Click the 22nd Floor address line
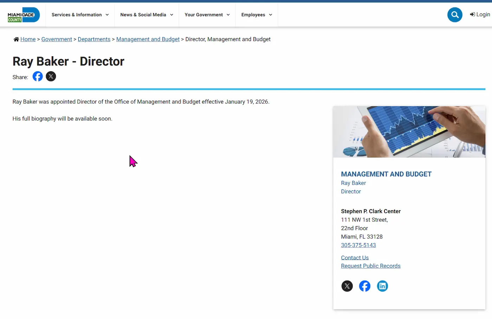The height and width of the screenshot is (319, 492). click(x=355, y=228)
